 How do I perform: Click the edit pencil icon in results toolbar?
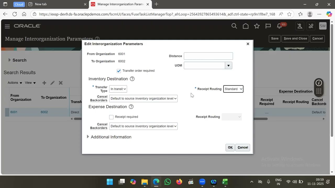point(53,83)
